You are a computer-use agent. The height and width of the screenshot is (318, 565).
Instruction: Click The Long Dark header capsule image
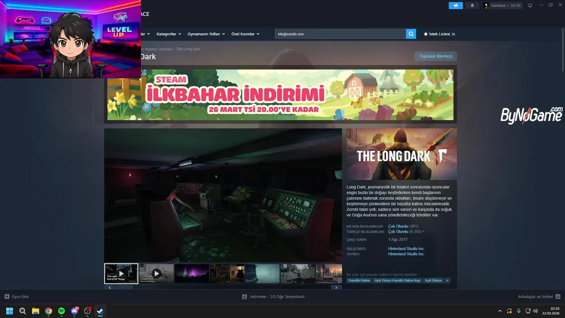click(402, 154)
